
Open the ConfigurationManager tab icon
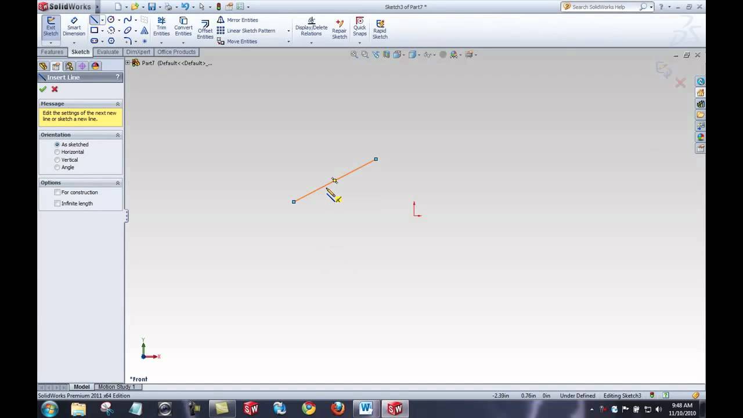click(69, 66)
